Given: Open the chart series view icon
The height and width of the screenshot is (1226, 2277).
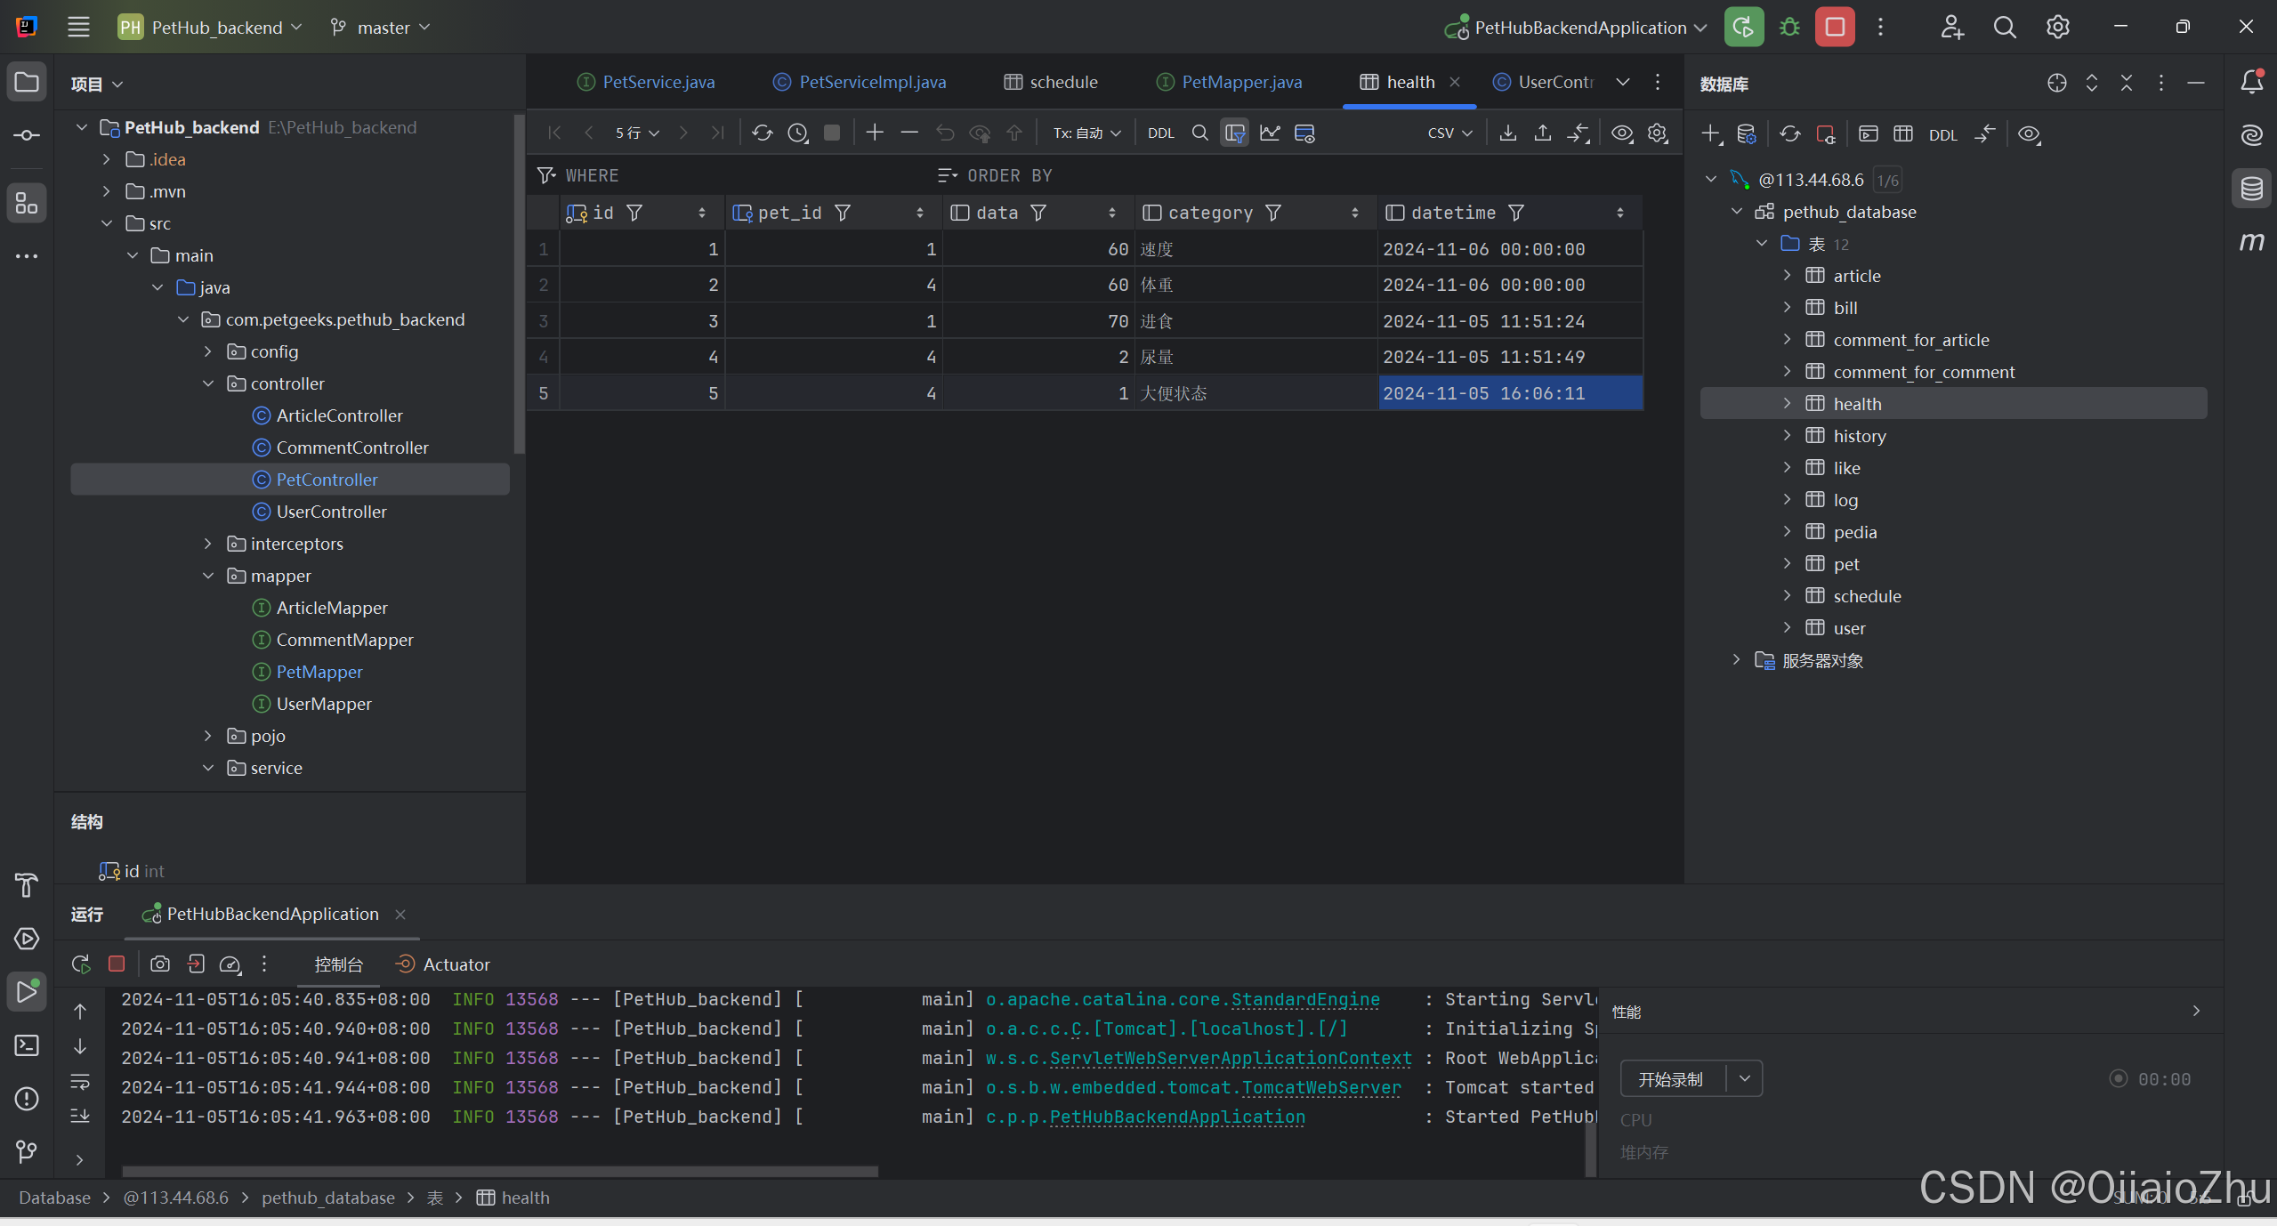Looking at the screenshot, I should pos(1270,133).
